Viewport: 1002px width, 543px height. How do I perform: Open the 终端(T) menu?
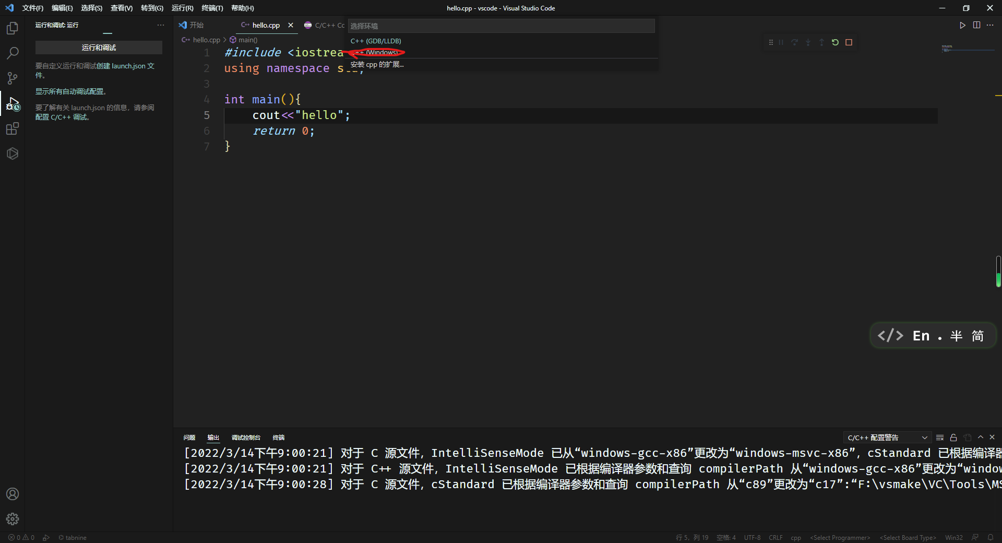point(212,8)
